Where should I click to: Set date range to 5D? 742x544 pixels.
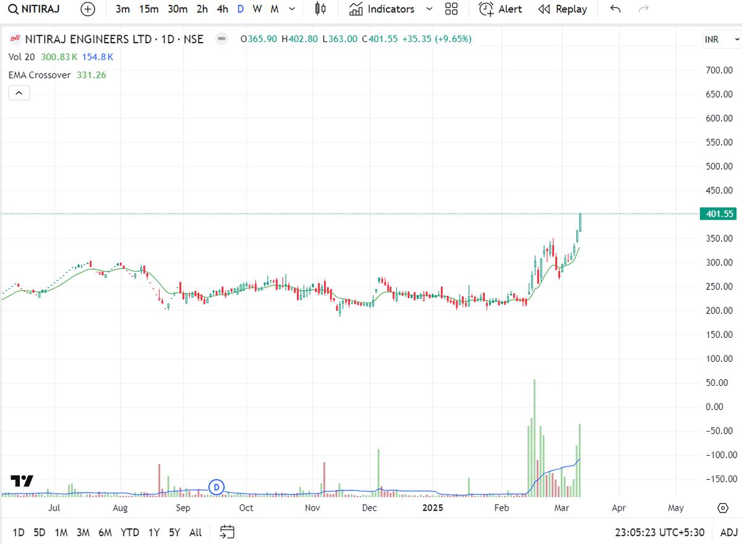pos(40,532)
